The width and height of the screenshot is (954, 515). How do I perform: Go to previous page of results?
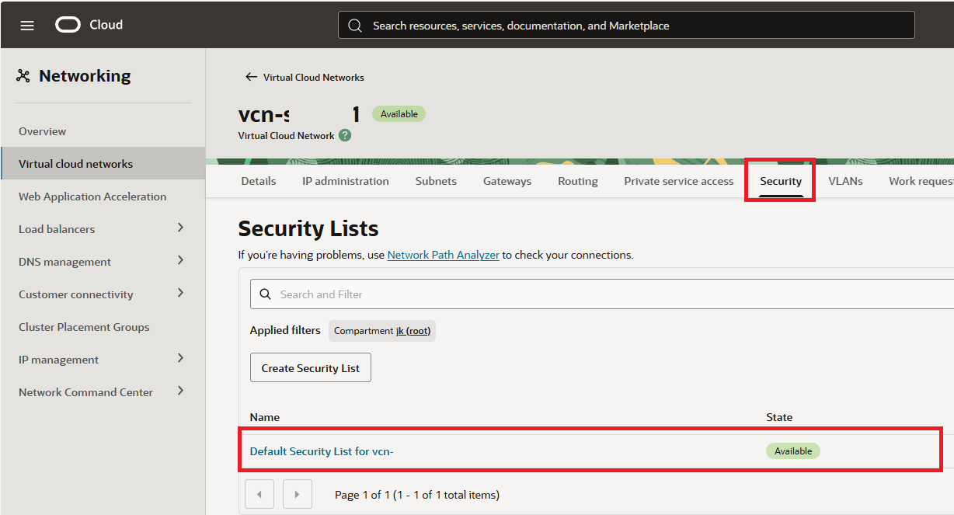pos(259,494)
